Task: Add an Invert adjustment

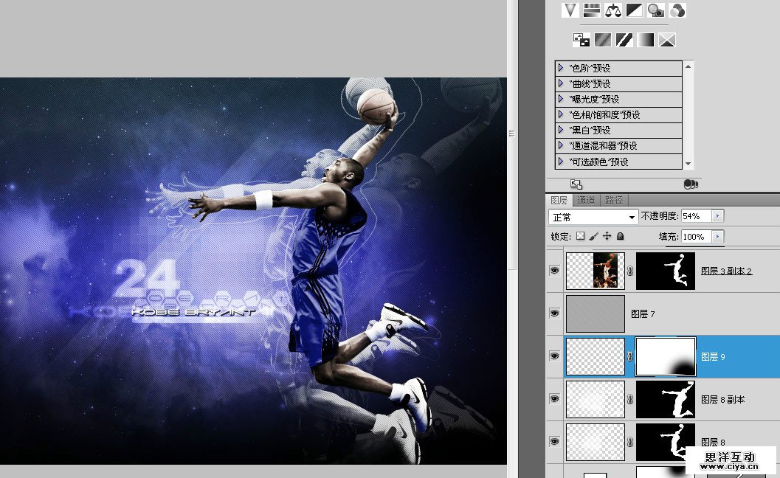Action: coord(581,40)
